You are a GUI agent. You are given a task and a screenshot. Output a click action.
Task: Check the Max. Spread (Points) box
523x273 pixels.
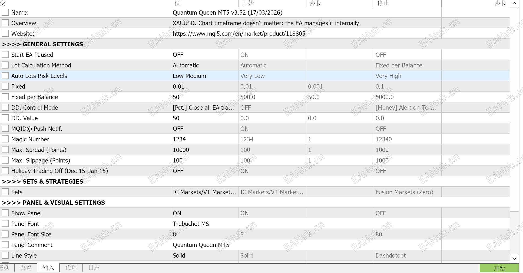point(5,150)
